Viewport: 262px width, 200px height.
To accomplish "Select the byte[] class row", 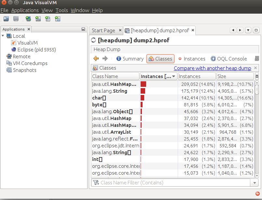I will pos(172,105).
